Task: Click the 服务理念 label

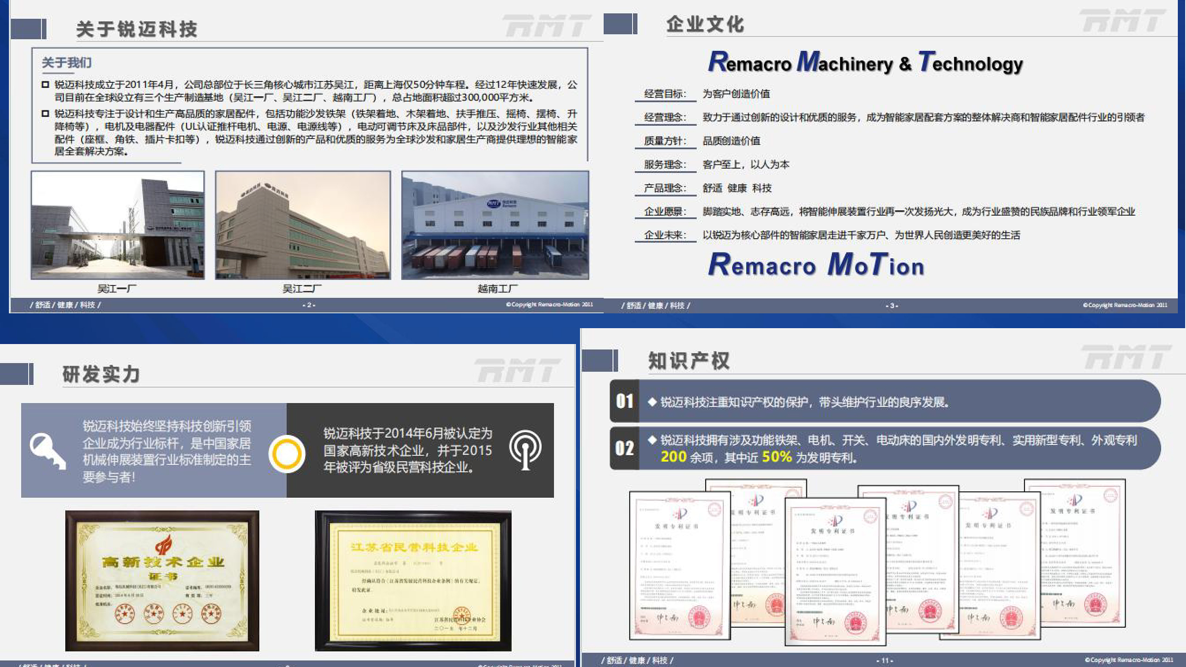Action: click(x=665, y=164)
